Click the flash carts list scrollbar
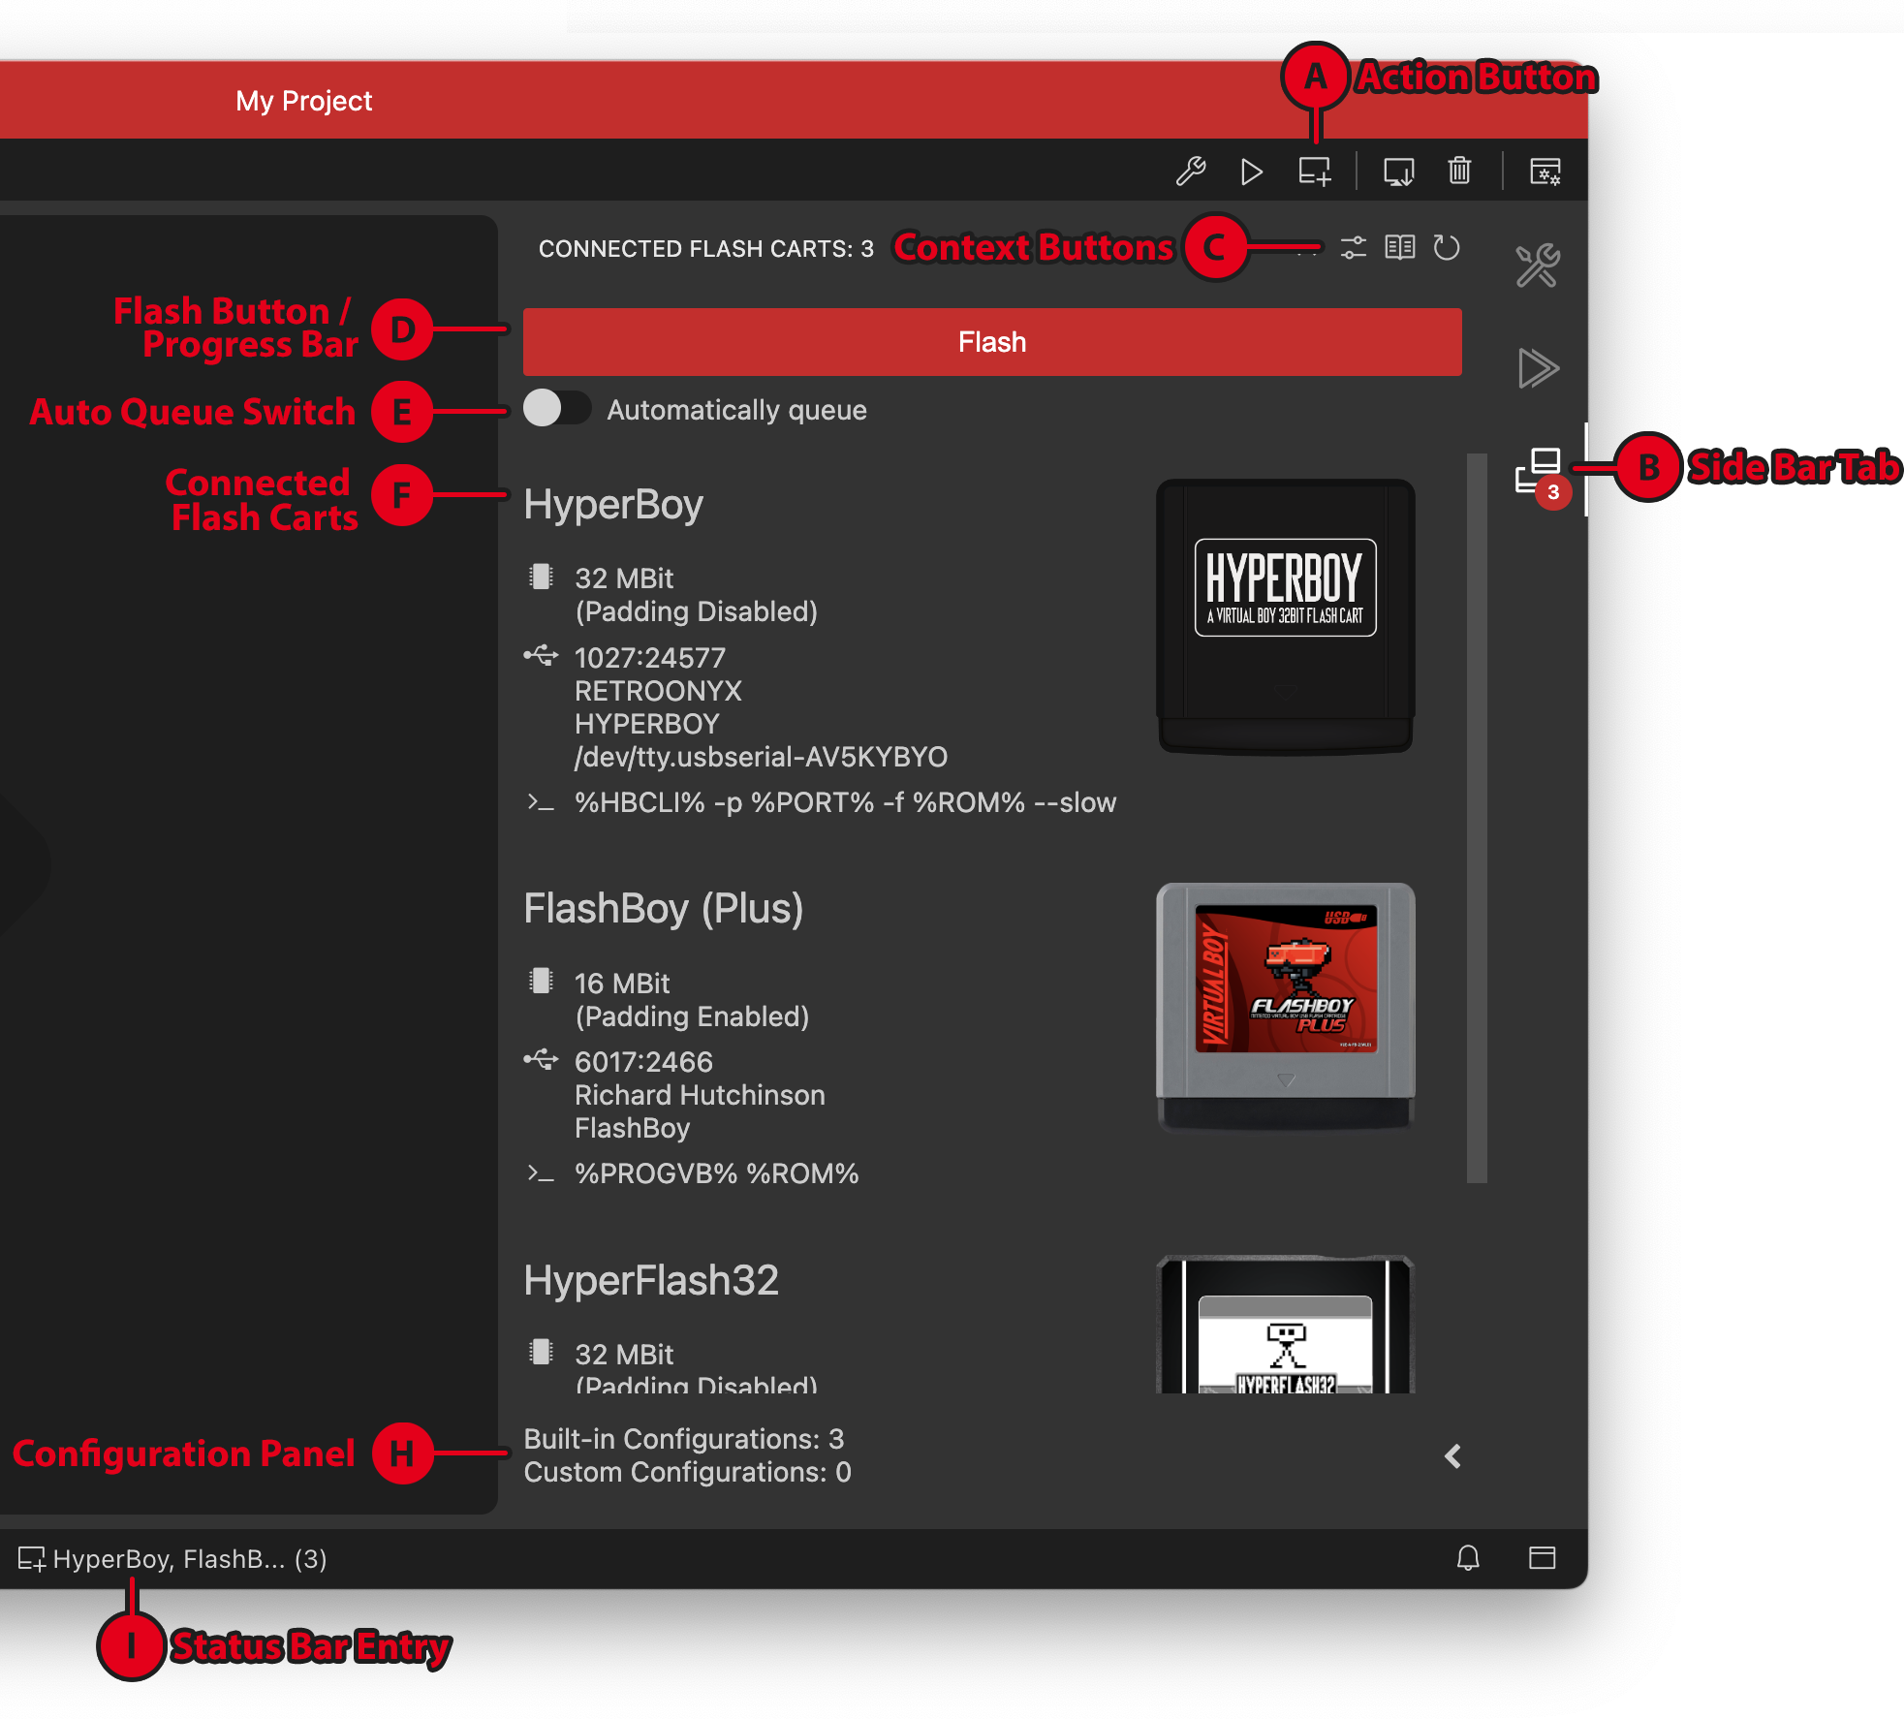The height and width of the screenshot is (1719, 1904). [1477, 818]
